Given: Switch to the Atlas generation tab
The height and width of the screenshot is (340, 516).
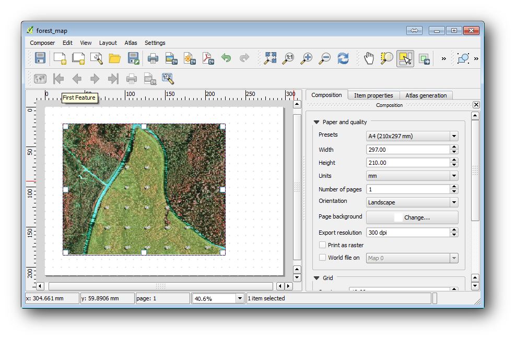Looking at the screenshot, I should click(426, 95).
